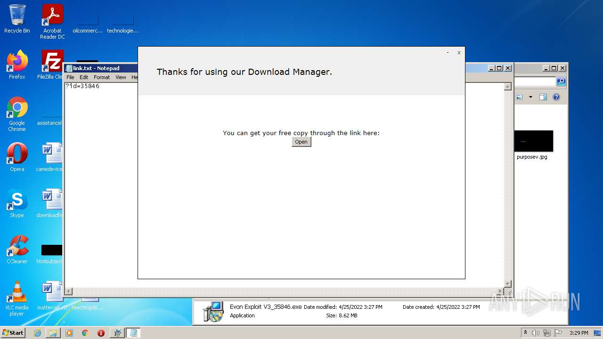Change view icon in Explorer toolbar

(x=519, y=97)
